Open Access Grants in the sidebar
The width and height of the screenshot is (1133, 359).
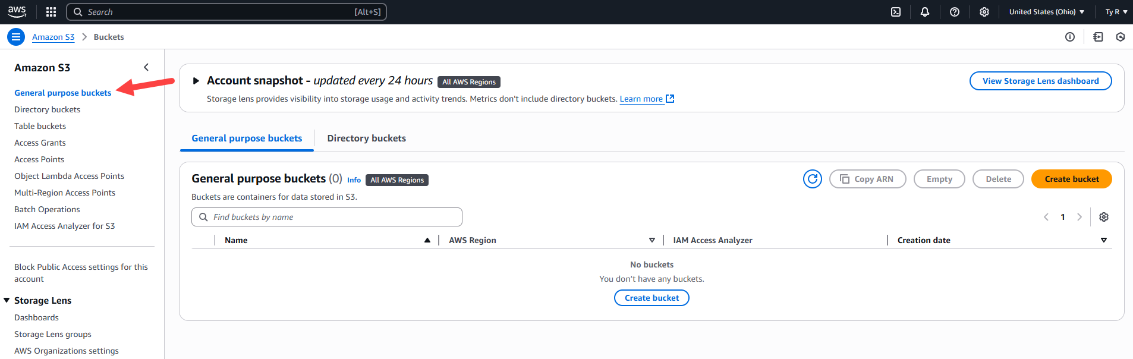[40, 143]
